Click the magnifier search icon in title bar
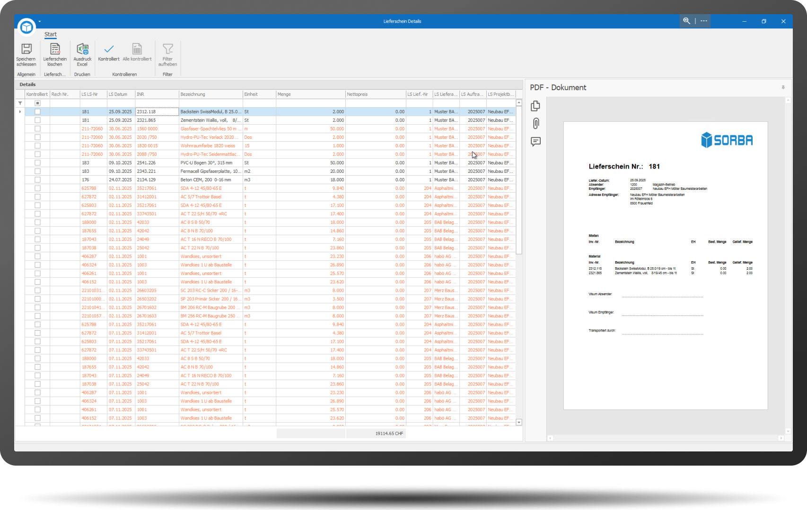 point(686,21)
